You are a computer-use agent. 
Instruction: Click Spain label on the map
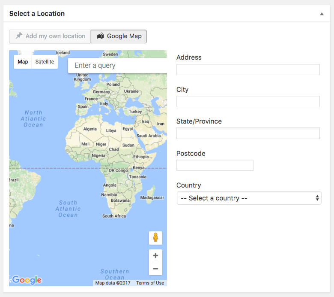click(x=83, y=106)
